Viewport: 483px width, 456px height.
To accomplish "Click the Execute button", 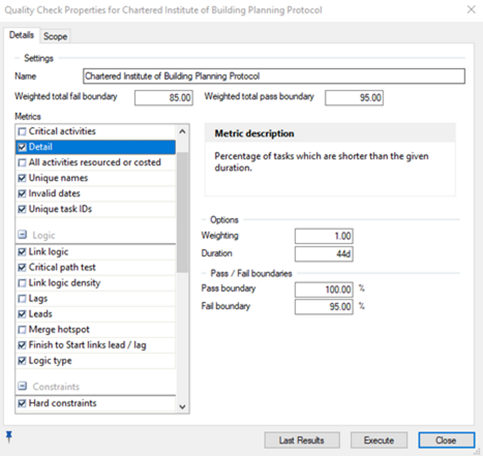I will tap(379, 440).
